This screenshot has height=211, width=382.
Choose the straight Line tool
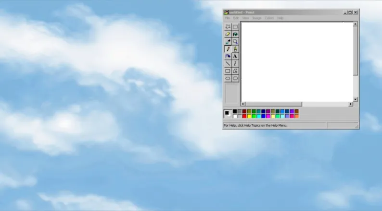[x=228, y=64]
